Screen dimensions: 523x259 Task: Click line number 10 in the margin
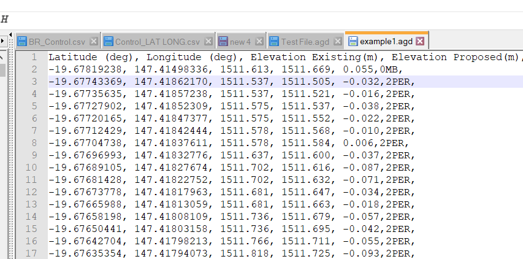(x=32, y=168)
